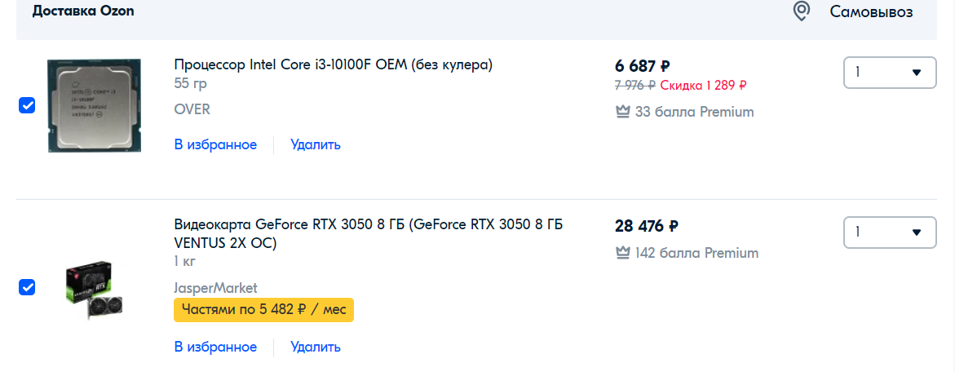955x372 pixels.
Task: Uncheck the GeForce RTX 3050 checkbox
Action: click(x=27, y=287)
